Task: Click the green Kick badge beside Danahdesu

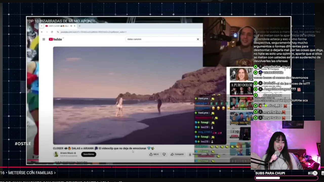Action: point(256,95)
